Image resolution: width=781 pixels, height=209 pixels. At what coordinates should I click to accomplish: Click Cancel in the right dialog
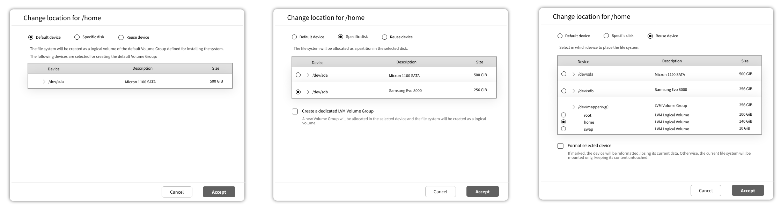706,191
